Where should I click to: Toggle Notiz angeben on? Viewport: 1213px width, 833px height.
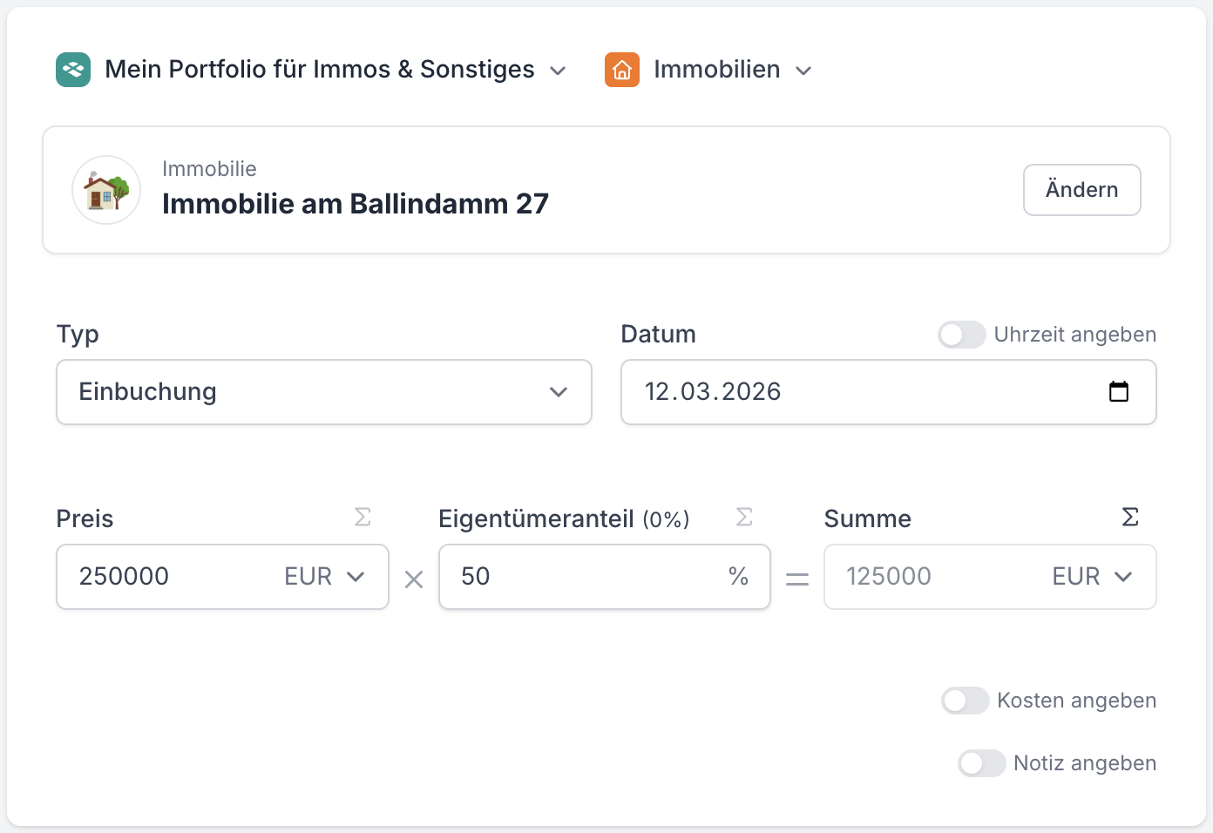point(981,763)
